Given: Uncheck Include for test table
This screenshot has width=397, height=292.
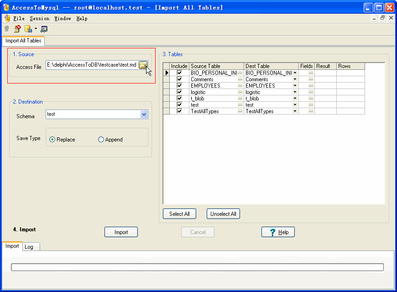Looking at the screenshot, I should click(x=179, y=105).
